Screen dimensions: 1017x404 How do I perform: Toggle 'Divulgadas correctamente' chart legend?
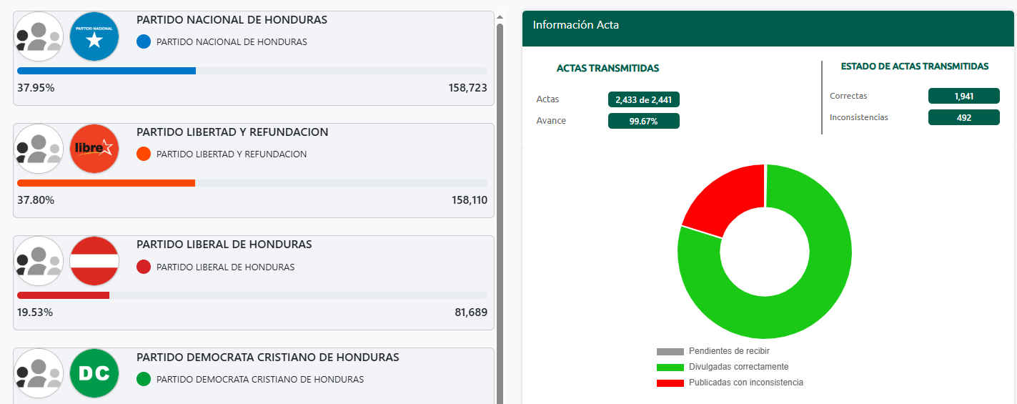738,367
